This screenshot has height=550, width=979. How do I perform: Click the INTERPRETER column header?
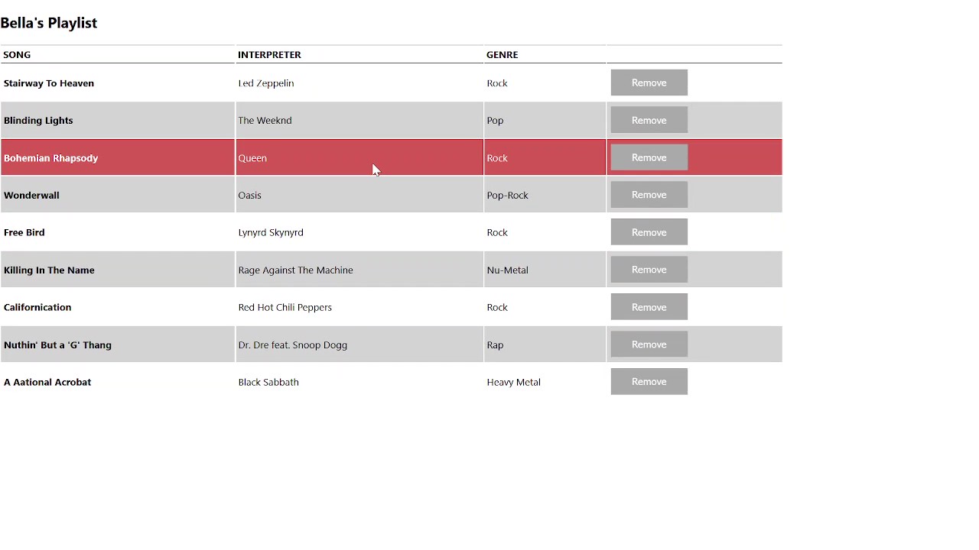pos(269,55)
